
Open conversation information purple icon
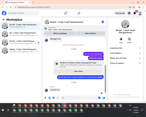(x=103, y=22)
